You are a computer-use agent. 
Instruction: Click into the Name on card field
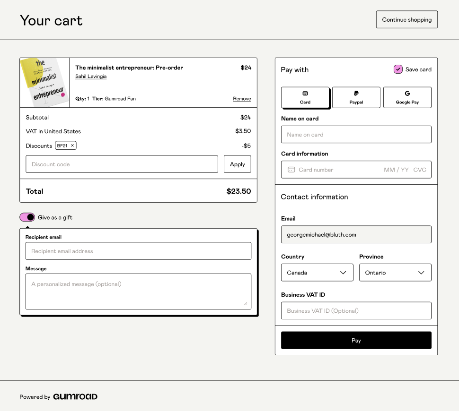pyautogui.click(x=356, y=135)
